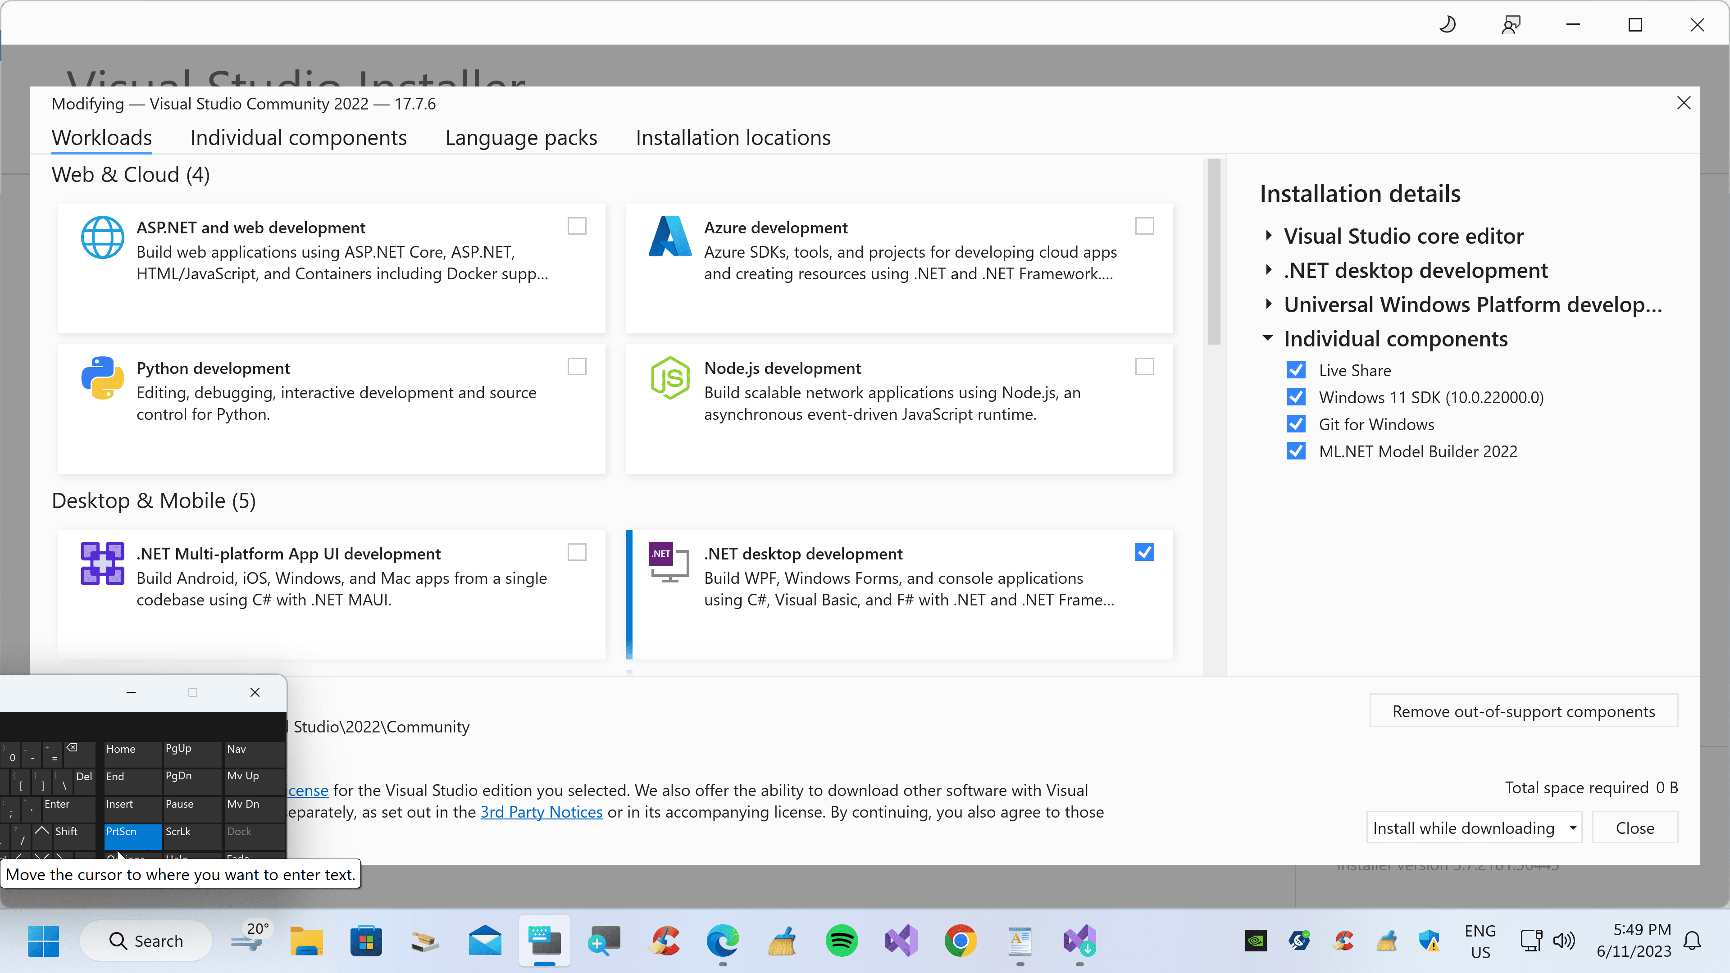Click the Python development logo icon
Screen dimensions: 1730x973
pos(102,377)
